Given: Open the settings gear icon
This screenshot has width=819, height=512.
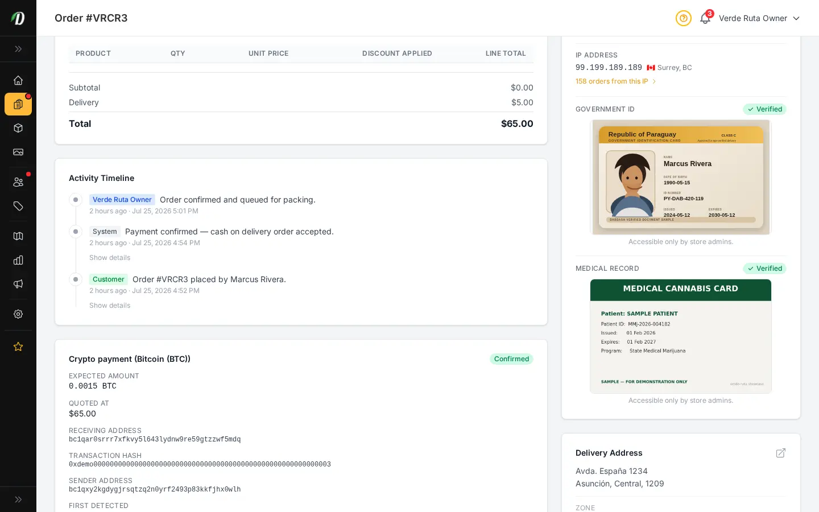Looking at the screenshot, I should tap(18, 314).
